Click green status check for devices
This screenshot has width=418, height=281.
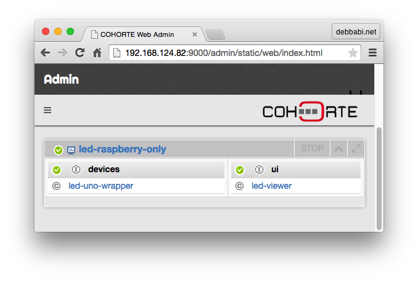point(57,170)
